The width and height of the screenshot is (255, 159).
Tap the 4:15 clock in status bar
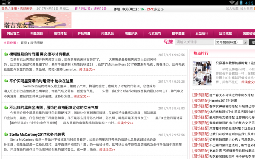point(249,3)
